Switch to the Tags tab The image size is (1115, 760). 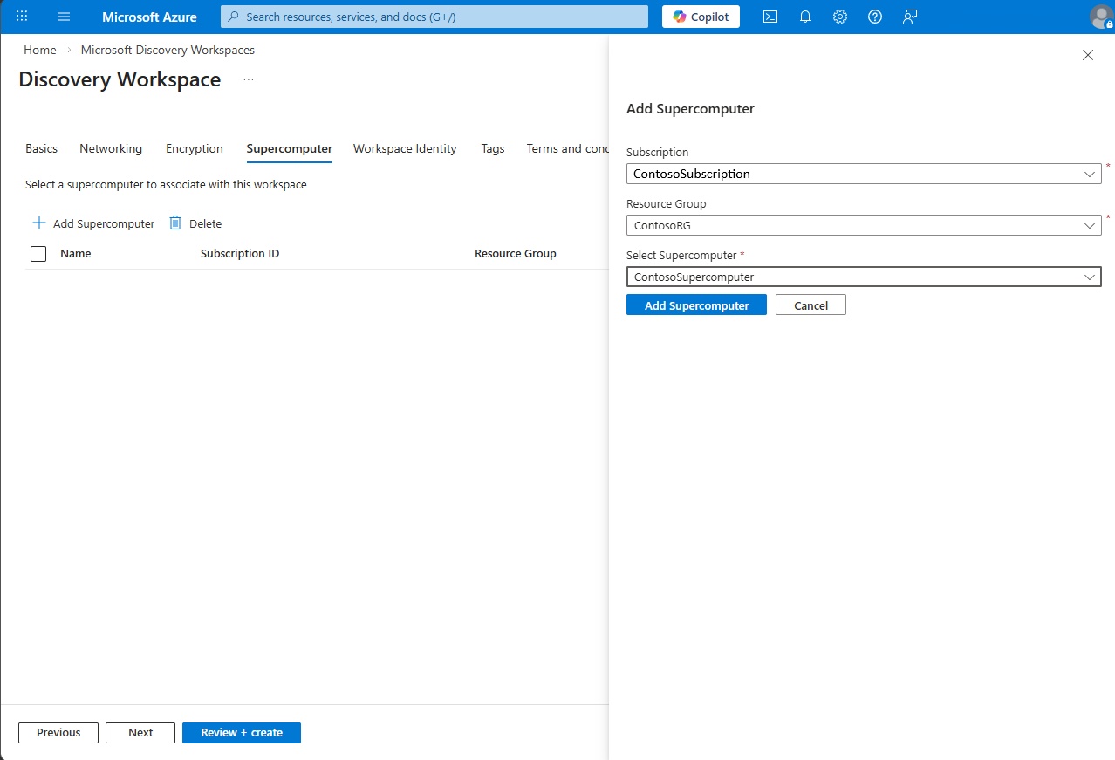493,148
